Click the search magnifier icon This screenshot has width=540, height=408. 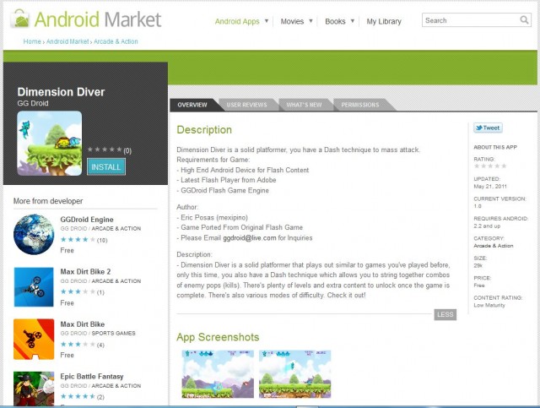524,20
